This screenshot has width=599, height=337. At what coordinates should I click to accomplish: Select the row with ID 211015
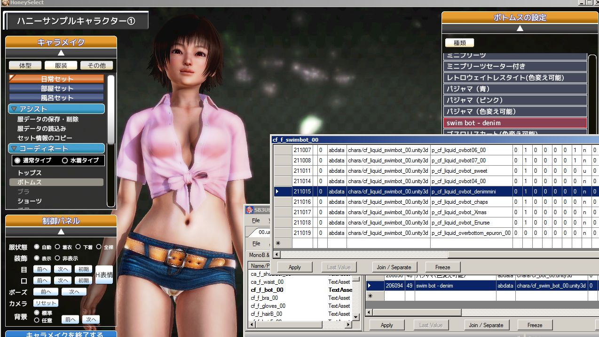[x=435, y=192]
